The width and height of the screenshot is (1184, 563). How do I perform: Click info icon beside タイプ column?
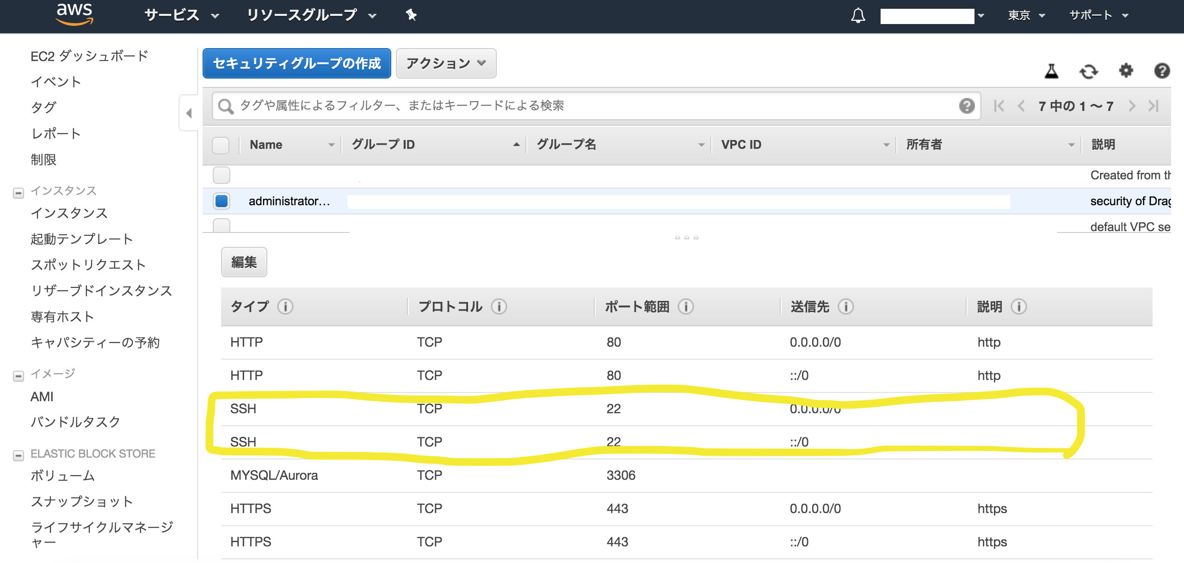285,306
